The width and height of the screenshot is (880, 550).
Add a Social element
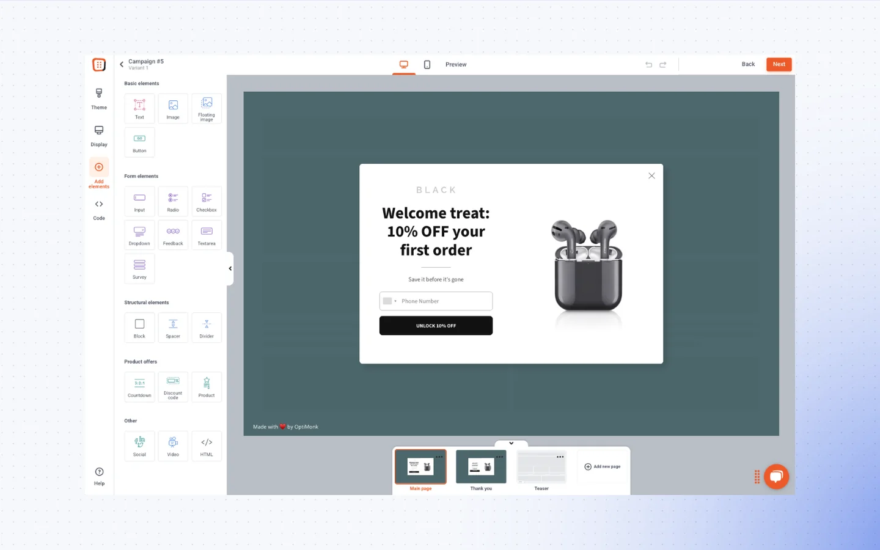click(x=139, y=447)
